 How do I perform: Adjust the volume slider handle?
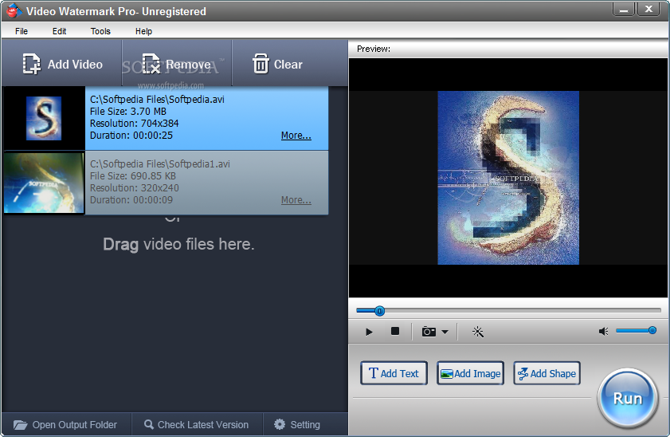652,330
